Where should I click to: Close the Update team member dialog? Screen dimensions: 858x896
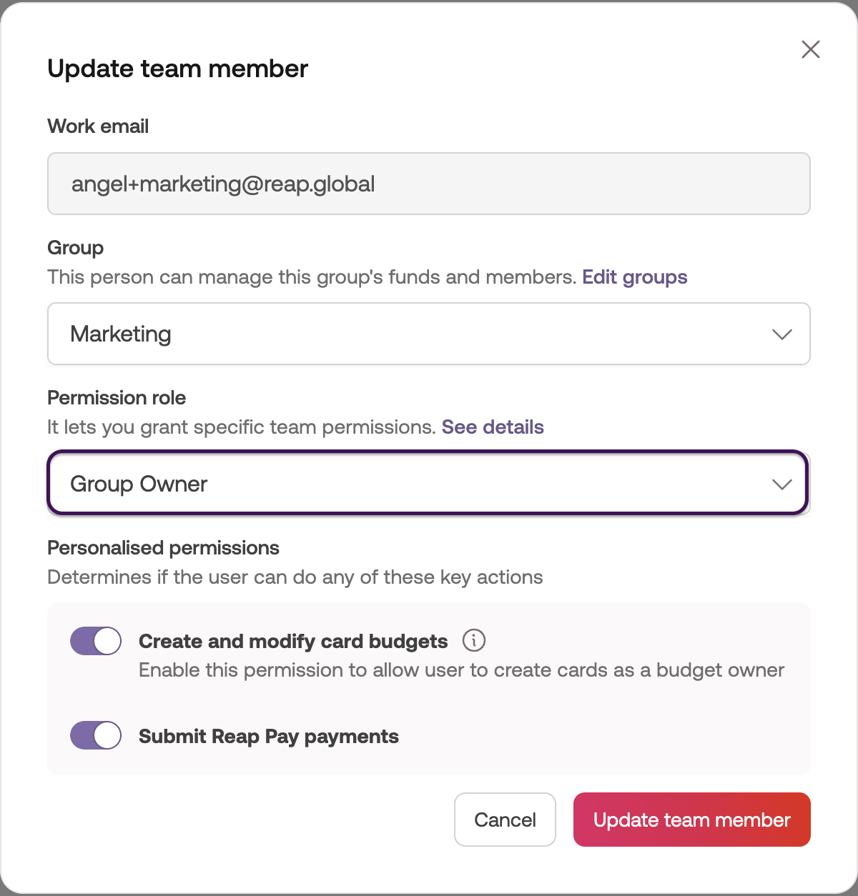(810, 49)
